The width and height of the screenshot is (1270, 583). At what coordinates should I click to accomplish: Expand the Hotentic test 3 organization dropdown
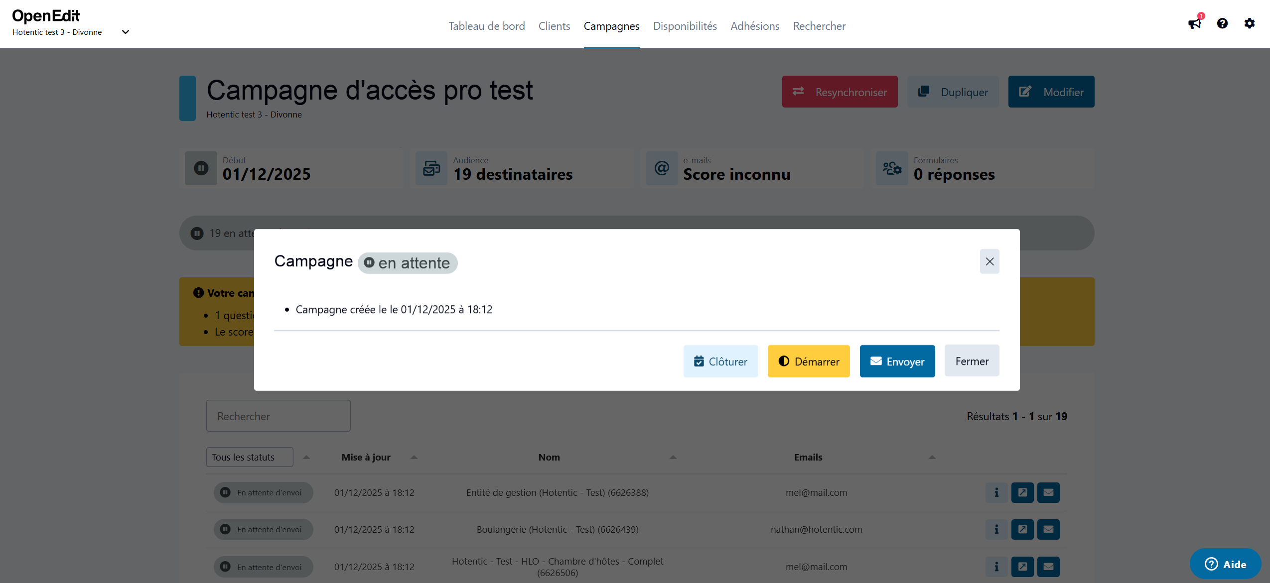point(126,32)
